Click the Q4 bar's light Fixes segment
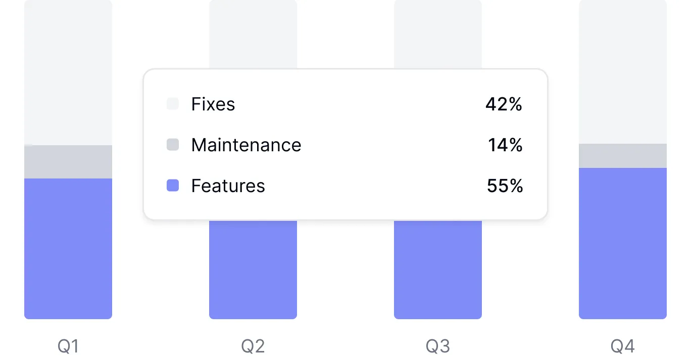The width and height of the screenshot is (691, 357). [623, 72]
